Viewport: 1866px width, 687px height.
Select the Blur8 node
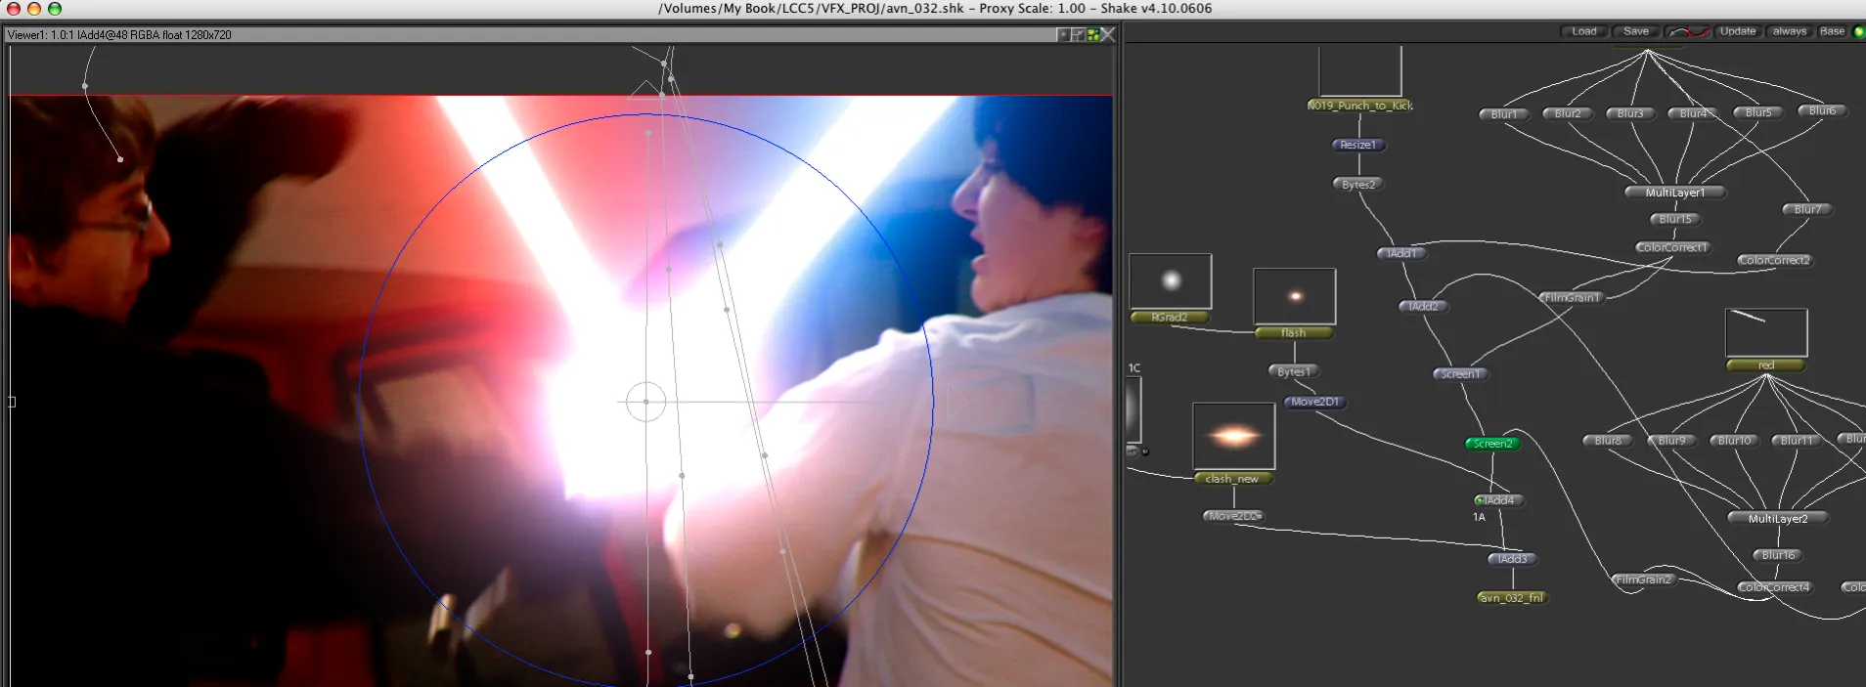pos(1609,441)
